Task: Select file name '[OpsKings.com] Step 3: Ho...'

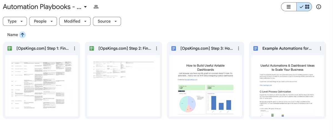Action: (207, 48)
